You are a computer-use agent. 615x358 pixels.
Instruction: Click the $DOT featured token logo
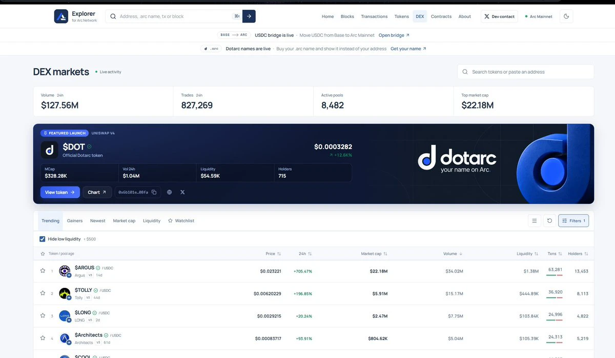tap(50, 150)
